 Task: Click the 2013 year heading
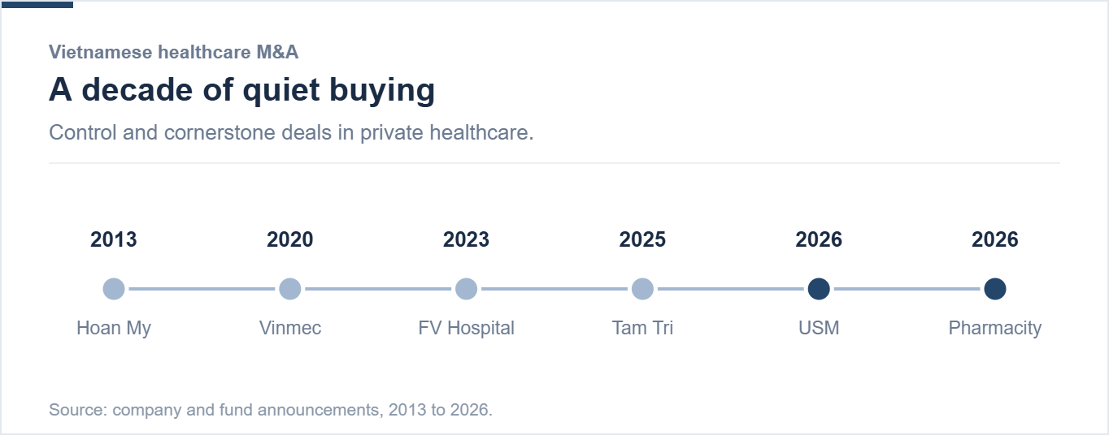114,240
